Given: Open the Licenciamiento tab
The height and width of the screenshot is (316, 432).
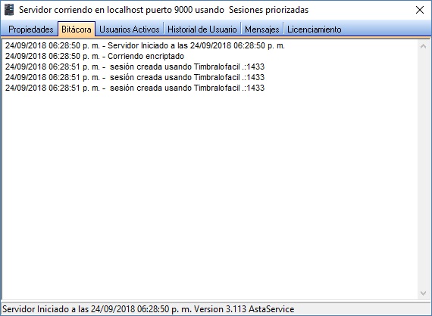Looking at the screenshot, I should tap(314, 29).
